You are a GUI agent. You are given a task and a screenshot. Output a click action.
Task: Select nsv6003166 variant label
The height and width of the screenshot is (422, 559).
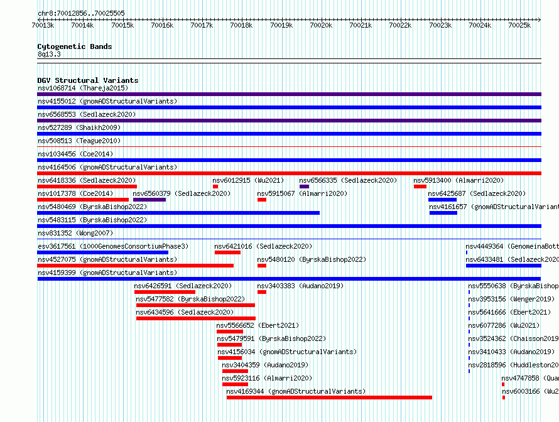point(530,391)
